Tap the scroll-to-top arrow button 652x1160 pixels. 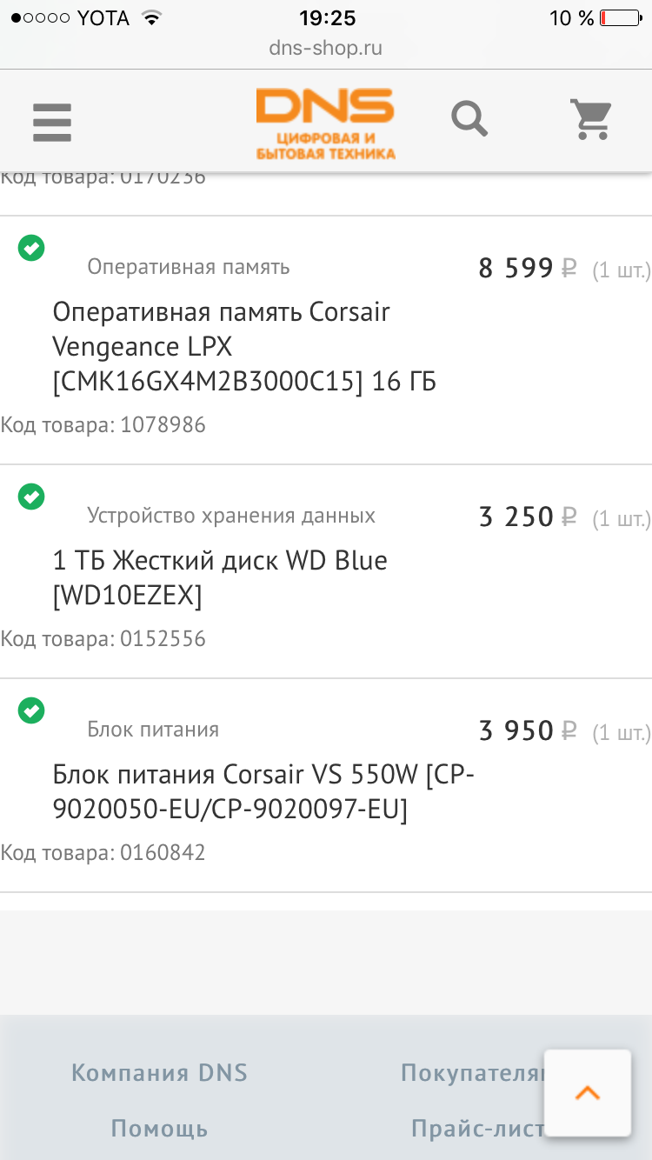588,1093
